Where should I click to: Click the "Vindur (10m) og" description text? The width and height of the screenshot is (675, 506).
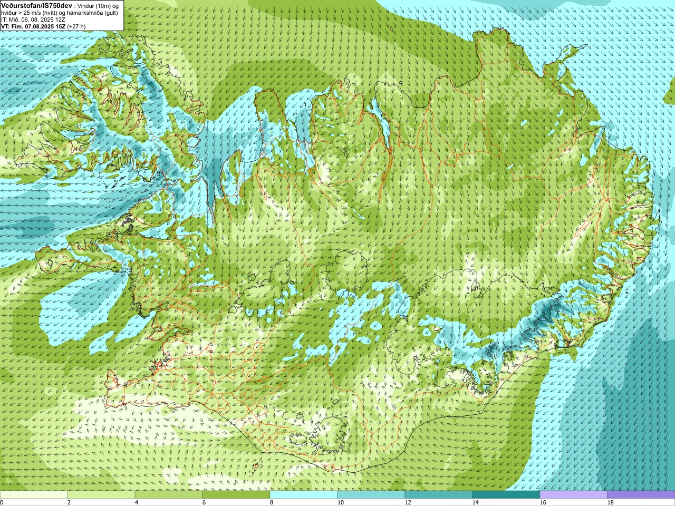coord(98,5)
